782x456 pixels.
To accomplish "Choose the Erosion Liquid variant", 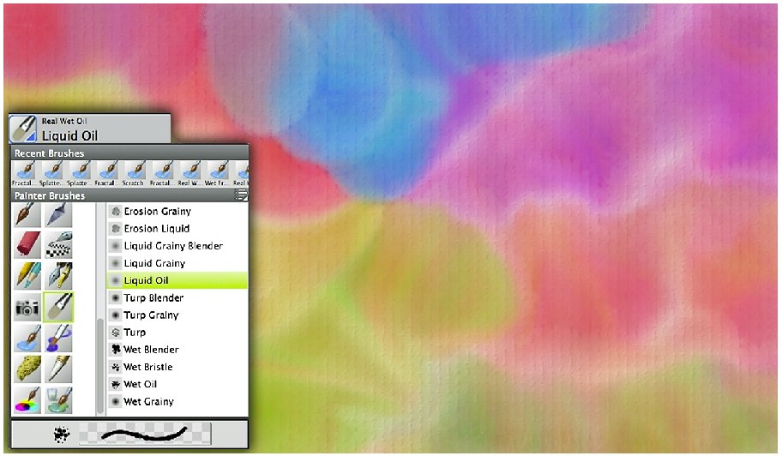I will click(x=177, y=229).
